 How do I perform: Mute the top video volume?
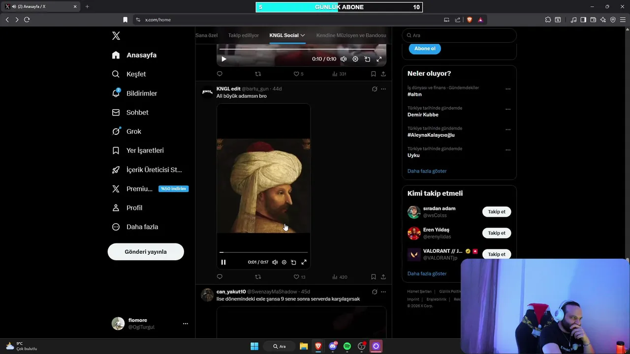point(344,59)
